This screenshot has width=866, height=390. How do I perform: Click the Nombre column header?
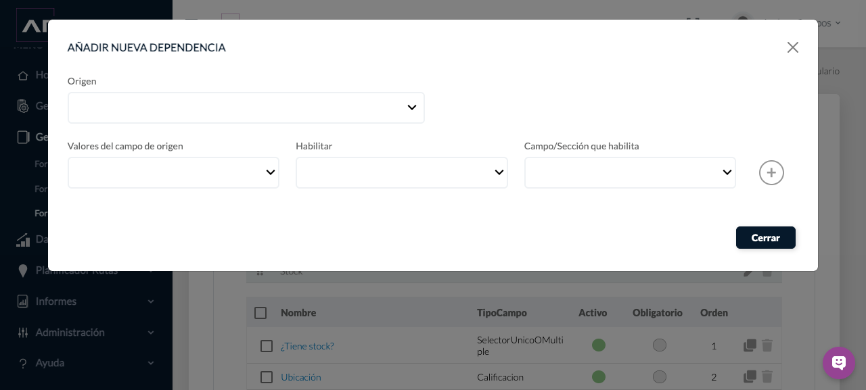point(298,313)
